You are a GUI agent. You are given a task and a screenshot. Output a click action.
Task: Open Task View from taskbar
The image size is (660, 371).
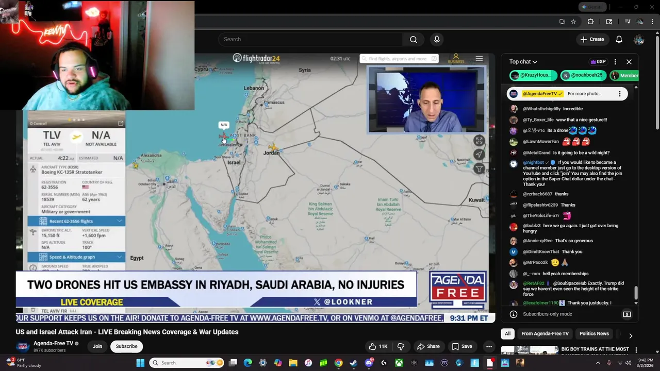(x=233, y=363)
